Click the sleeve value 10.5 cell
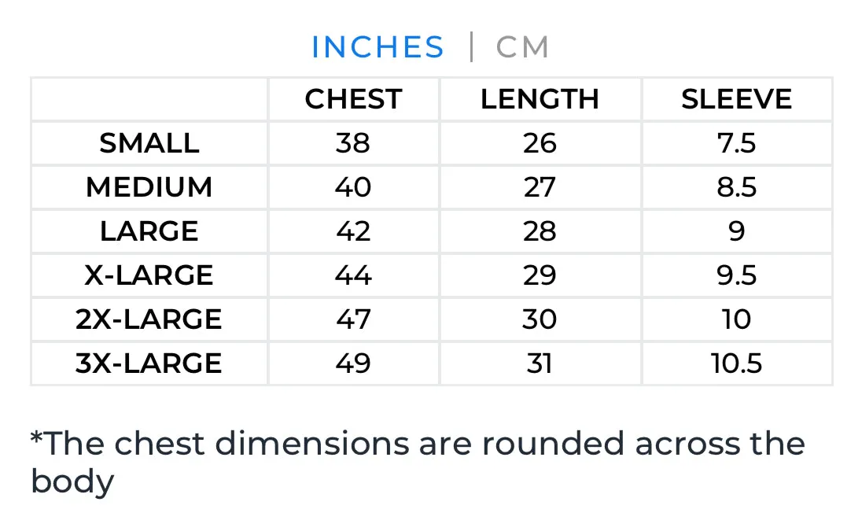The height and width of the screenshot is (509, 862). (x=737, y=363)
